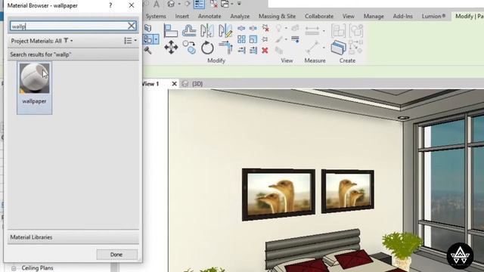This screenshot has height=272, width=484.
Task: Open the Analyze ribbon tab
Action: click(x=240, y=16)
